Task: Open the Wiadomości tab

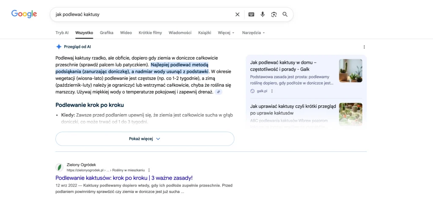Action: pyautogui.click(x=180, y=33)
